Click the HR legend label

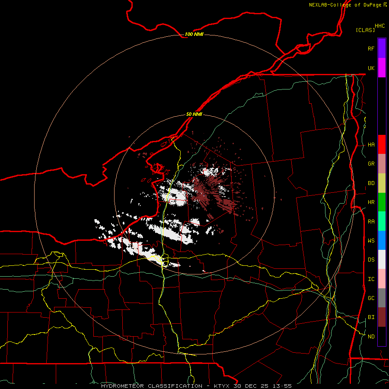371,202
